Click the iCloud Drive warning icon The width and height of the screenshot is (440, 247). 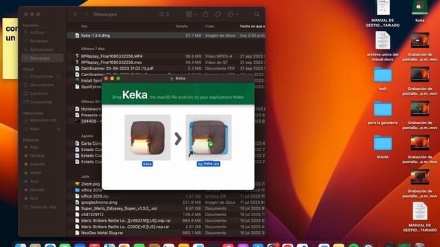[58, 76]
